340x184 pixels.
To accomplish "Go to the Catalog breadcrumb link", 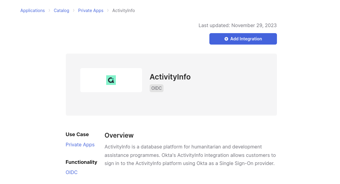I will pos(61,11).
